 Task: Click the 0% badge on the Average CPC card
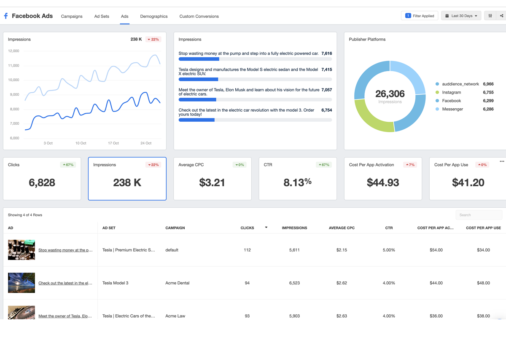pos(240,165)
